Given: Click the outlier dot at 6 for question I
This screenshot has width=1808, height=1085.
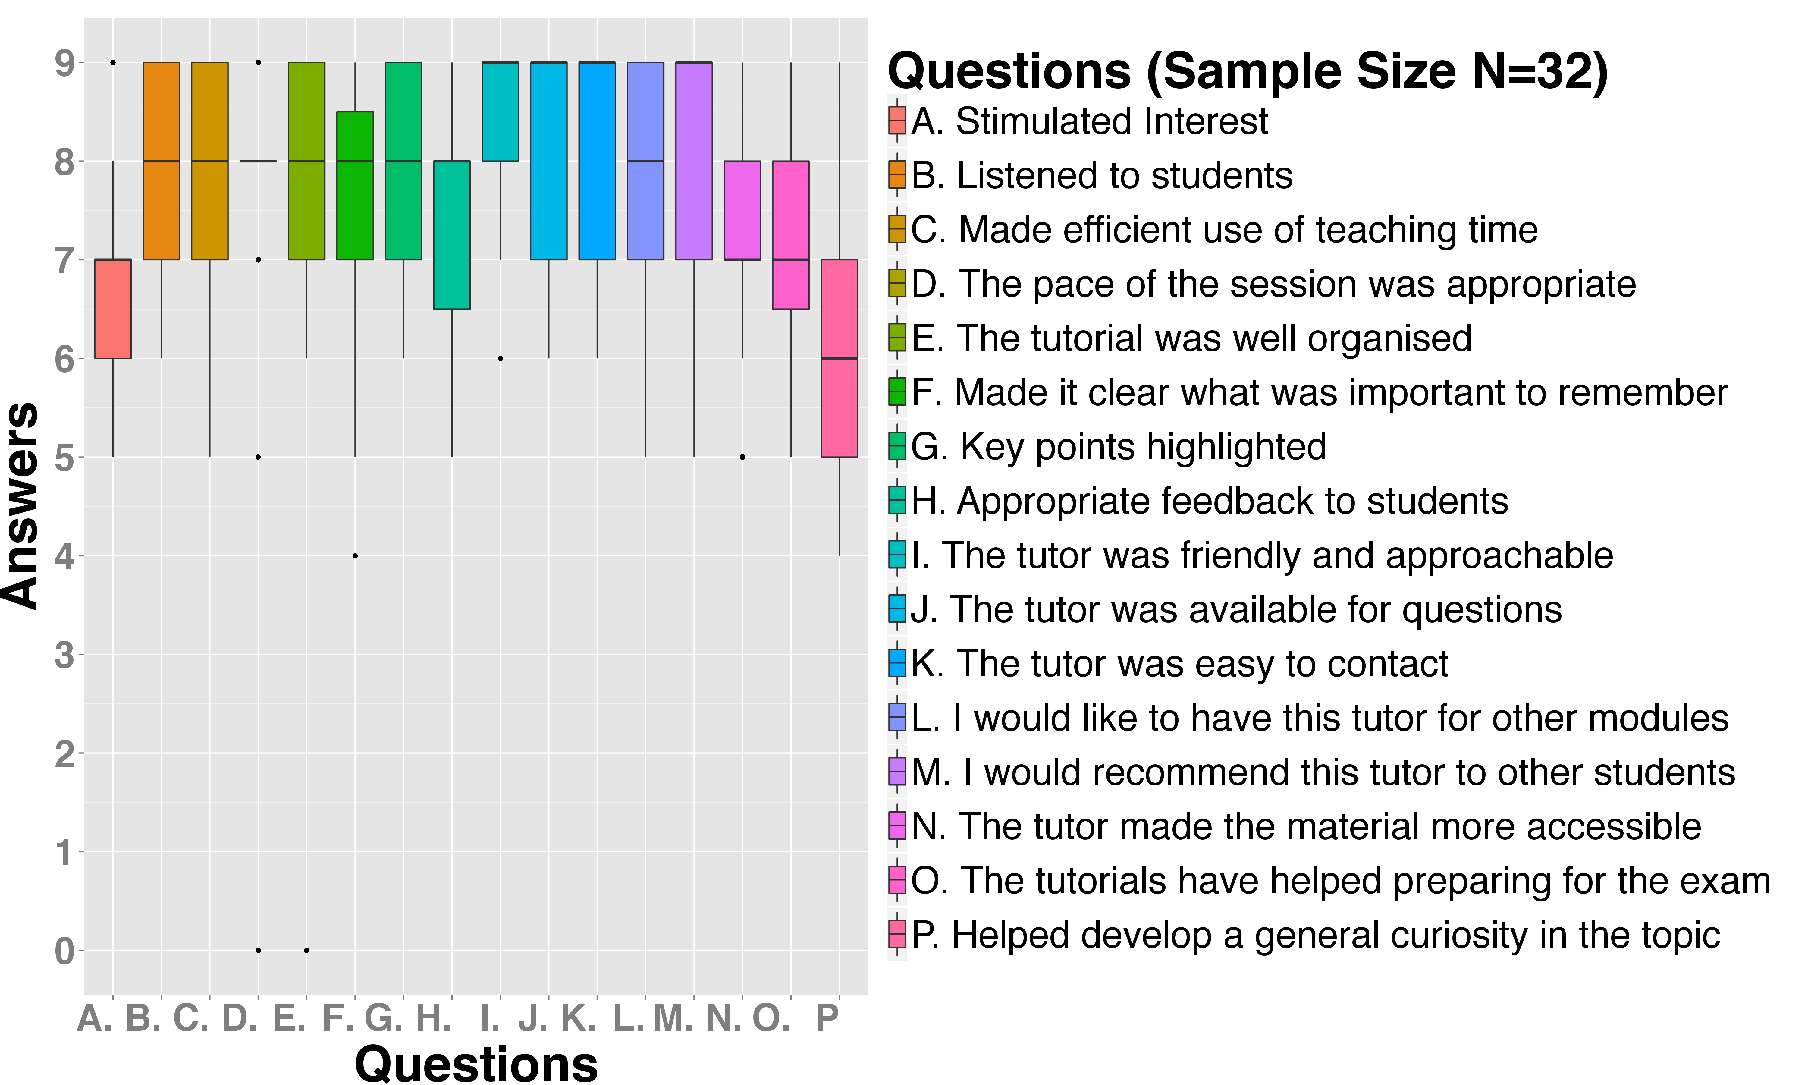Looking at the screenshot, I should point(501,358).
